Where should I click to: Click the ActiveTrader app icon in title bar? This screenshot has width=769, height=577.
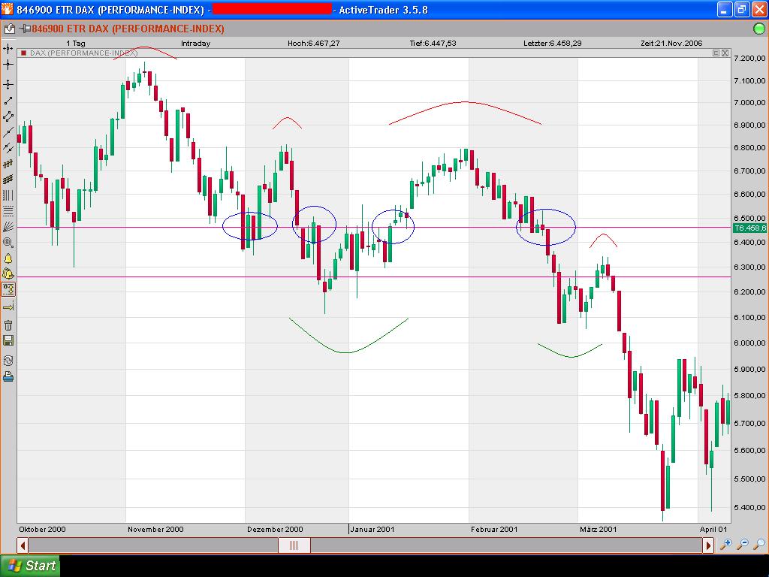click(x=7, y=9)
